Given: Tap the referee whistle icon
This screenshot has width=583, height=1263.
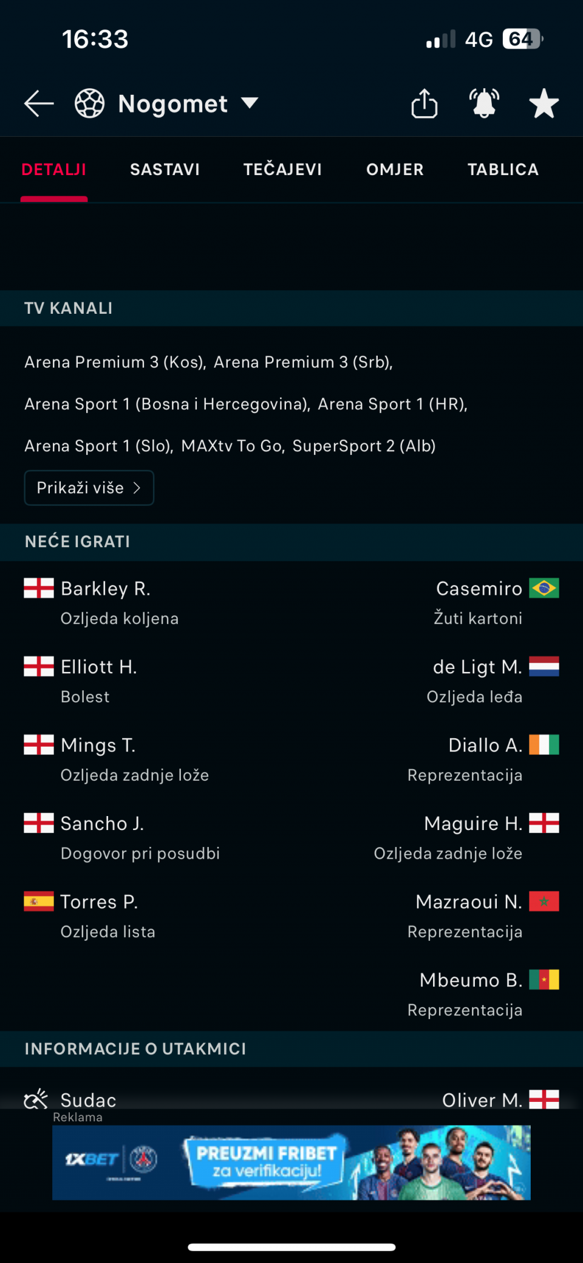Looking at the screenshot, I should coord(36,1099).
